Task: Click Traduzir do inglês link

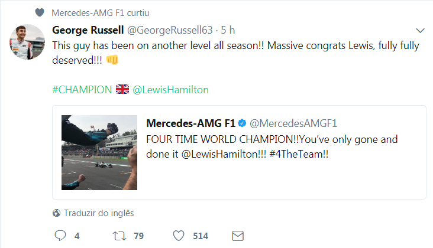Action: point(98,213)
